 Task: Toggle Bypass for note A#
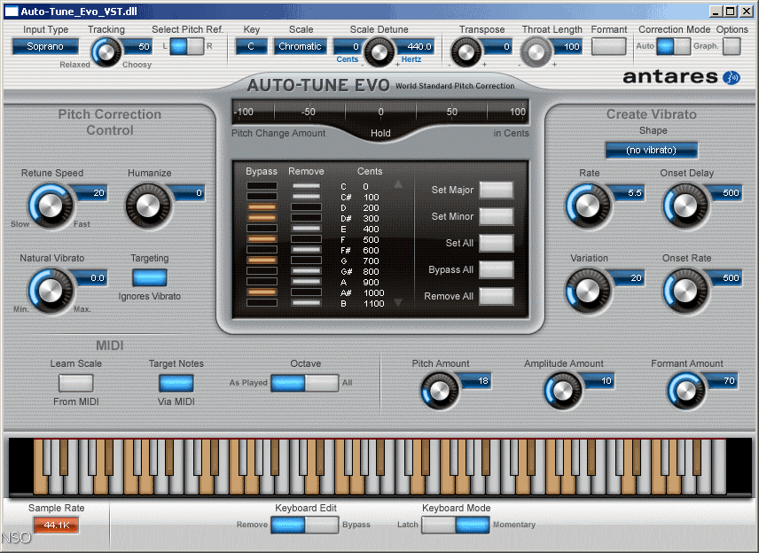(262, 292)
